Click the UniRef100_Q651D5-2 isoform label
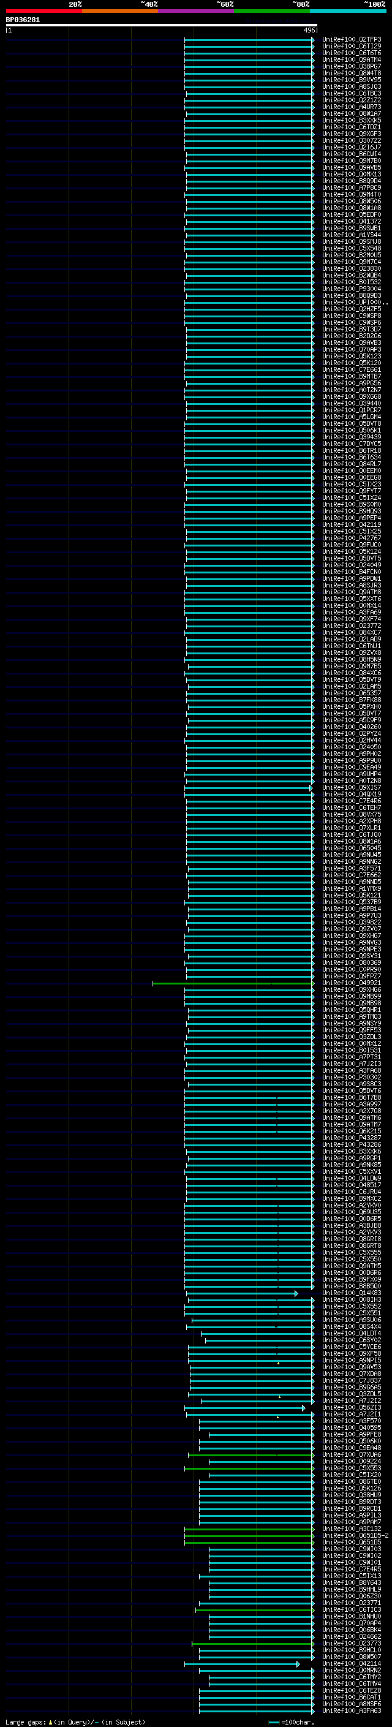 tap(355, 1535)
